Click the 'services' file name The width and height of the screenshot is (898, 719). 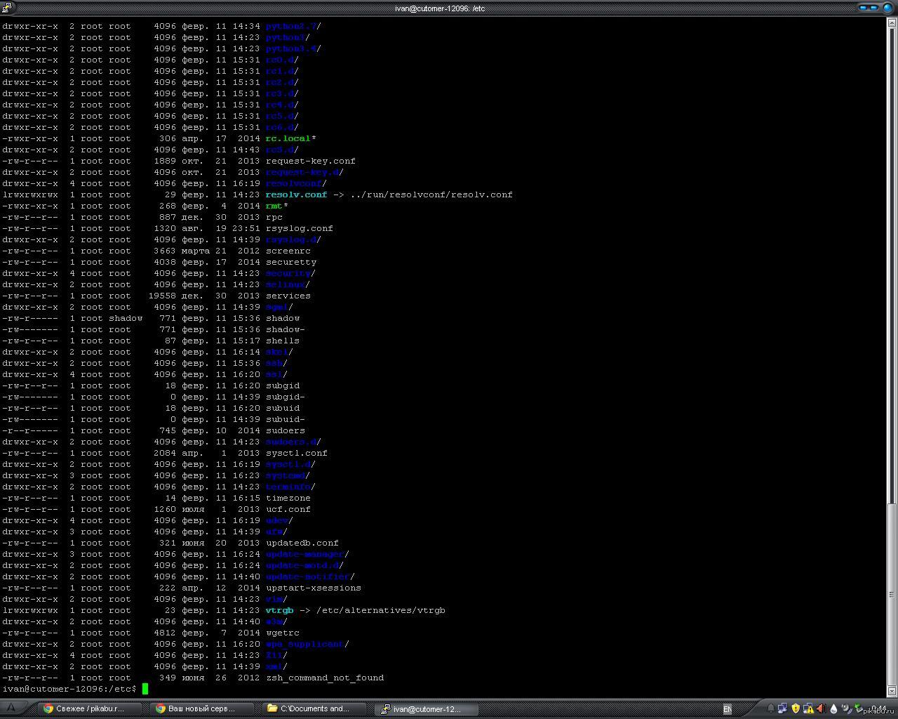pyautogui.click(x=288, y=296)
